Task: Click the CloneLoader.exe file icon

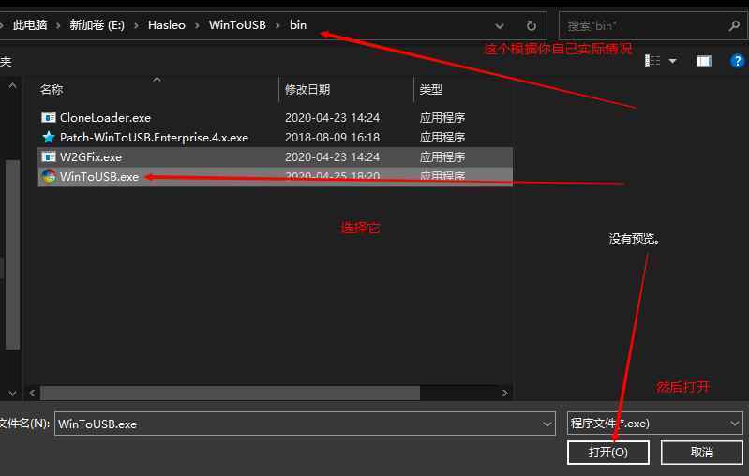Action: (x=48, y=117)
